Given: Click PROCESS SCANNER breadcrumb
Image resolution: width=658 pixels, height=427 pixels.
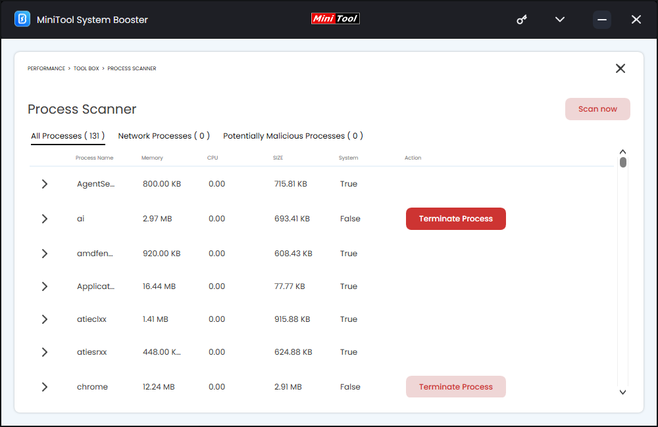Looking at the screenshot, I should click(132, 68).
